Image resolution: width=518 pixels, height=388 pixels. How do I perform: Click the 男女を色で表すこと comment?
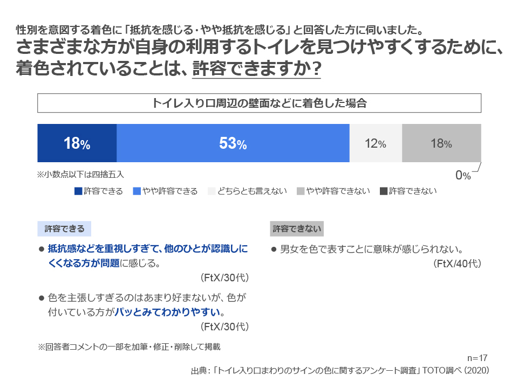372,249
